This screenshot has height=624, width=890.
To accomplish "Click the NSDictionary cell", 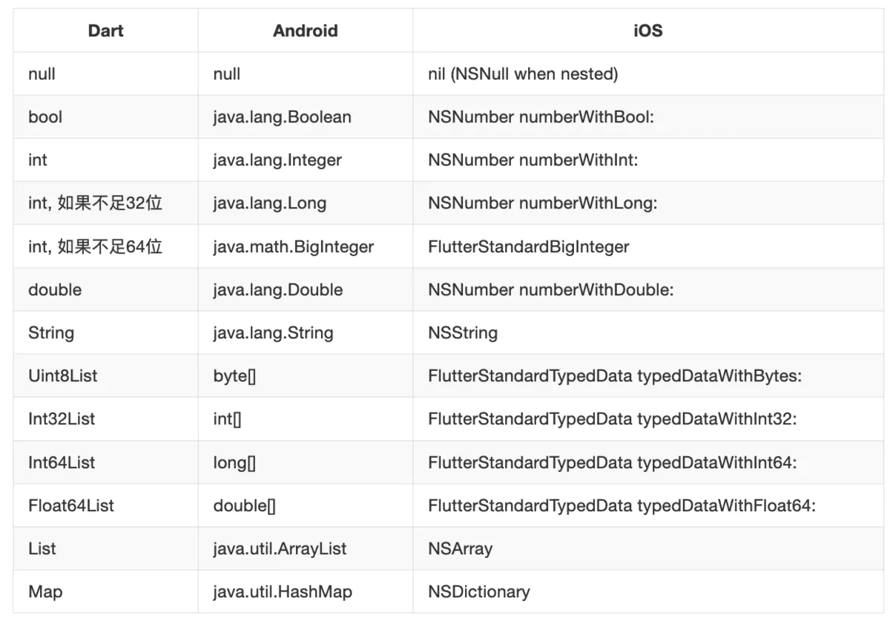I will point(648,591).
